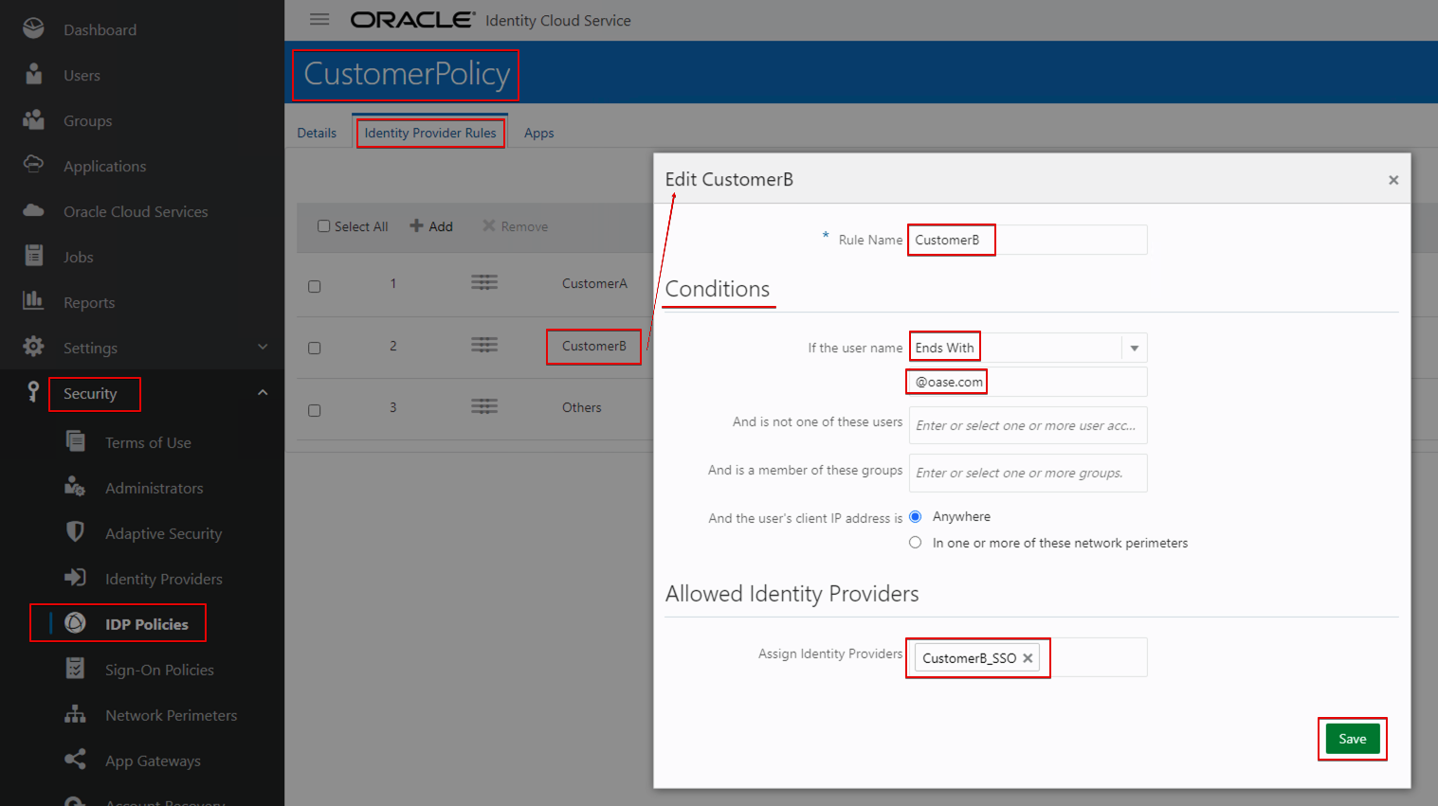Open Terms of Use in sidebar
The width and height of the screenshot is (1438, 806).
coord(148,442)
